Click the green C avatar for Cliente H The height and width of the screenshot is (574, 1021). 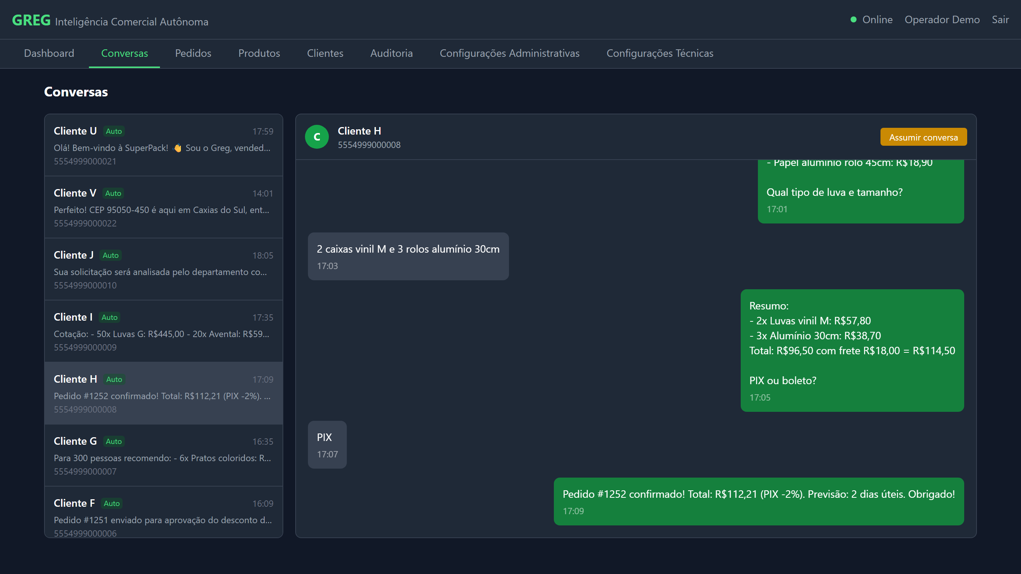coord(316,137)
